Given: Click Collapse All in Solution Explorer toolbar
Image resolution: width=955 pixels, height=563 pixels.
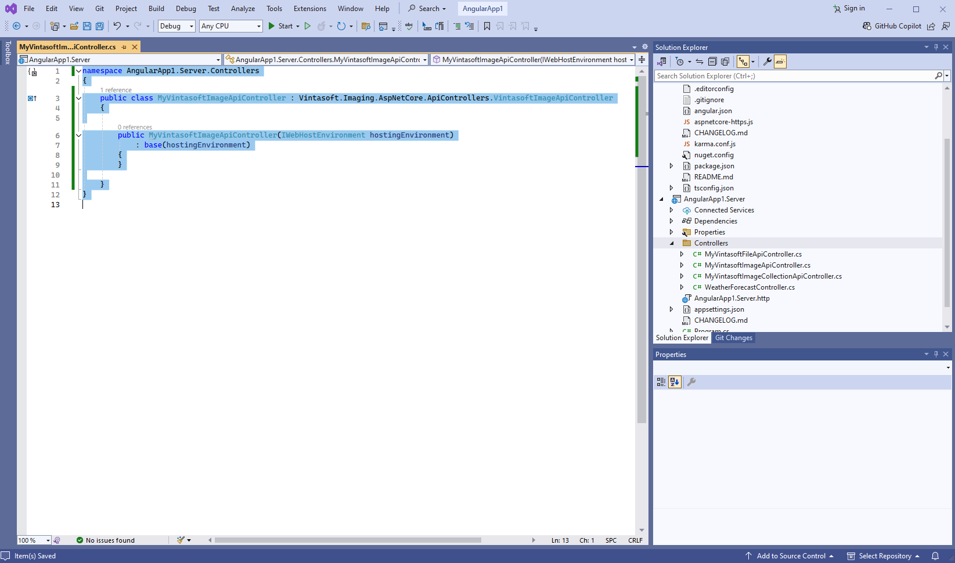Looking at the screenshot, I should [x=712, y=62].
